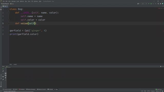The width and height of the screenshot is (164, 92).
Task: Click Run with Coverage icon in toolbar
Action: tap(153, 4)
